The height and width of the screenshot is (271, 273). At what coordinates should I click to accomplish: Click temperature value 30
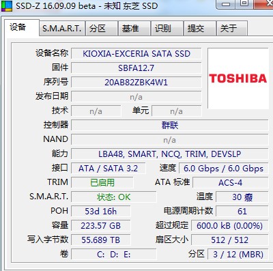pos(242,197)
